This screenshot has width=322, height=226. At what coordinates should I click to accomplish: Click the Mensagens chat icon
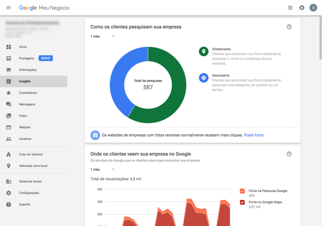[9, 104]
